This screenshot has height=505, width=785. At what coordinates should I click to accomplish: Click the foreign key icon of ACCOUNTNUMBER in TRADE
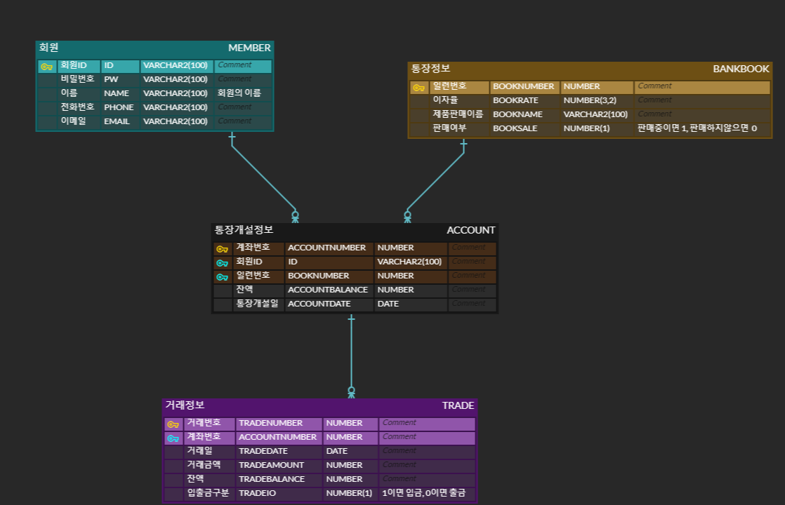(x=173, y=438)
